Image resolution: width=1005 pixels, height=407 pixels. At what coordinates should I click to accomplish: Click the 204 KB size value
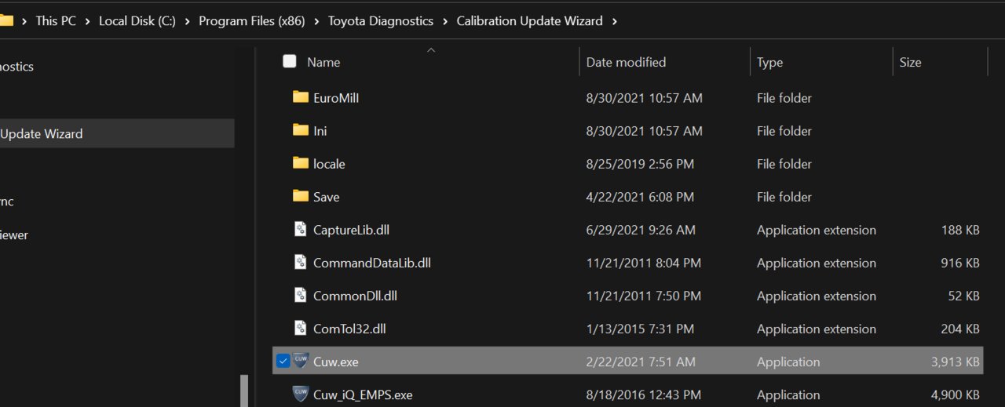coord(960,329)
